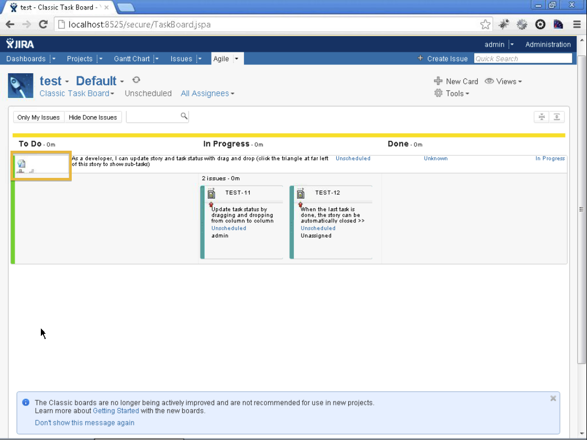Click the flag icon on TEST-12 card

[301, 205]
